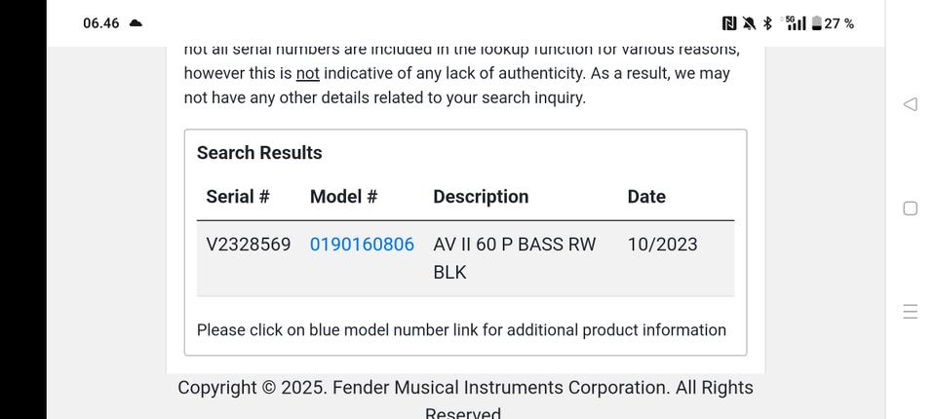Select serial number V2328569 cell
936x419 pixels.
click(x=248, y=245)
